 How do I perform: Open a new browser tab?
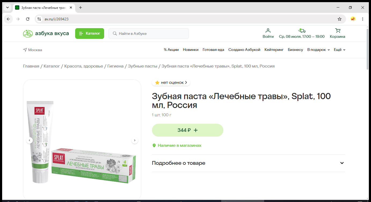[x=81, y=8]
